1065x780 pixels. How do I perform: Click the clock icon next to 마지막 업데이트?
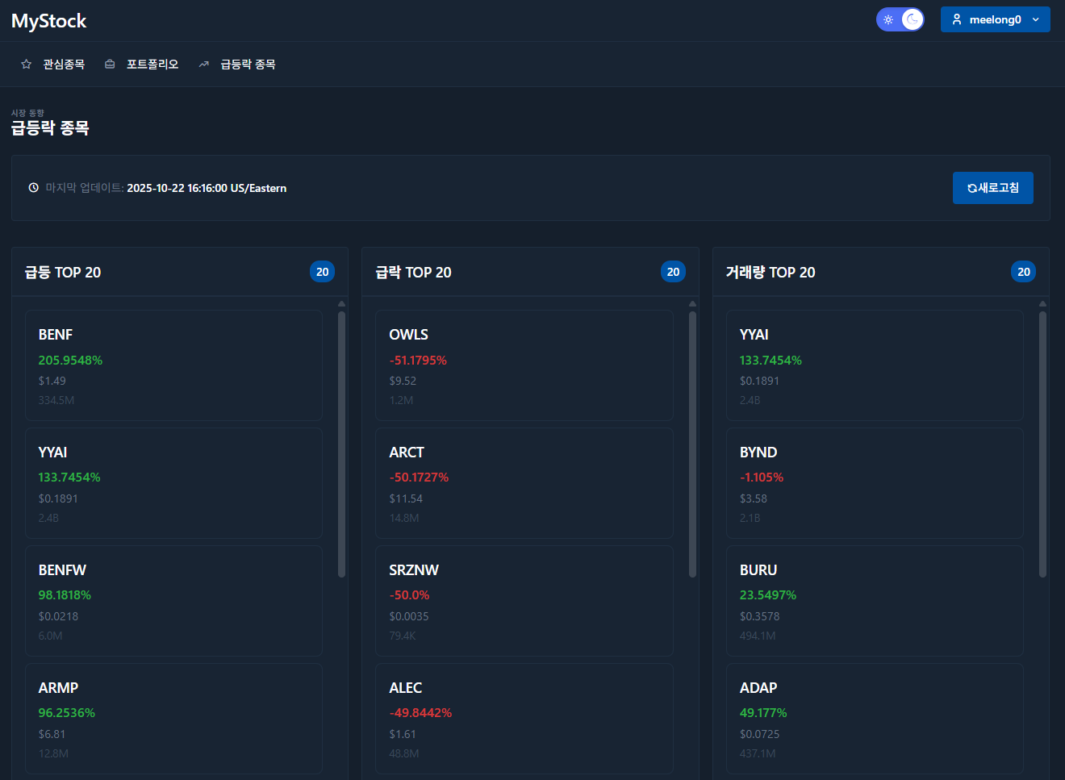point(33,188)
